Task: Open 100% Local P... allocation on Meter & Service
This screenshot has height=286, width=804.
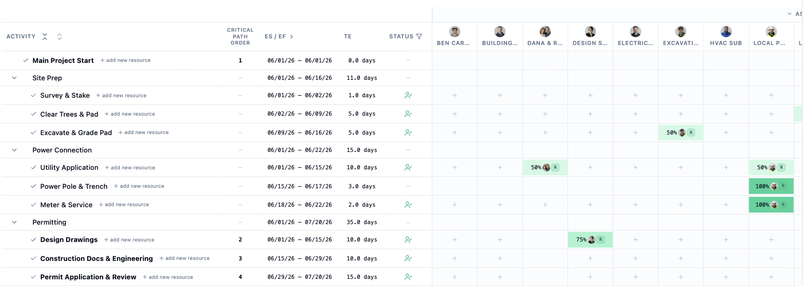Action: (x=771, y=205)
